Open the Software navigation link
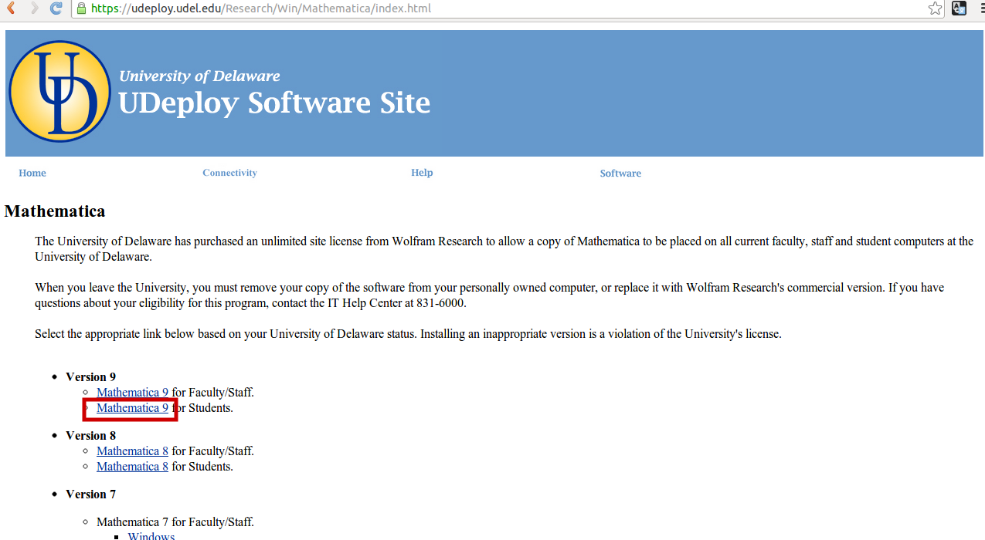 (x=620, y=174)
